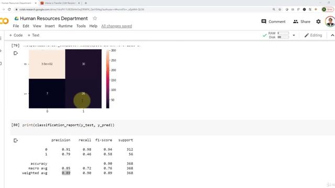This screenshot has width=335, height=188.
Task: Star the Human Resources Department notebook
Action: point(95,18)
